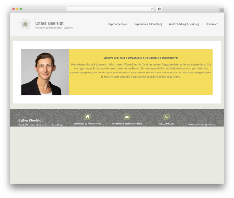
Task: Click the home address icon in footer
Action: point(88,117)
